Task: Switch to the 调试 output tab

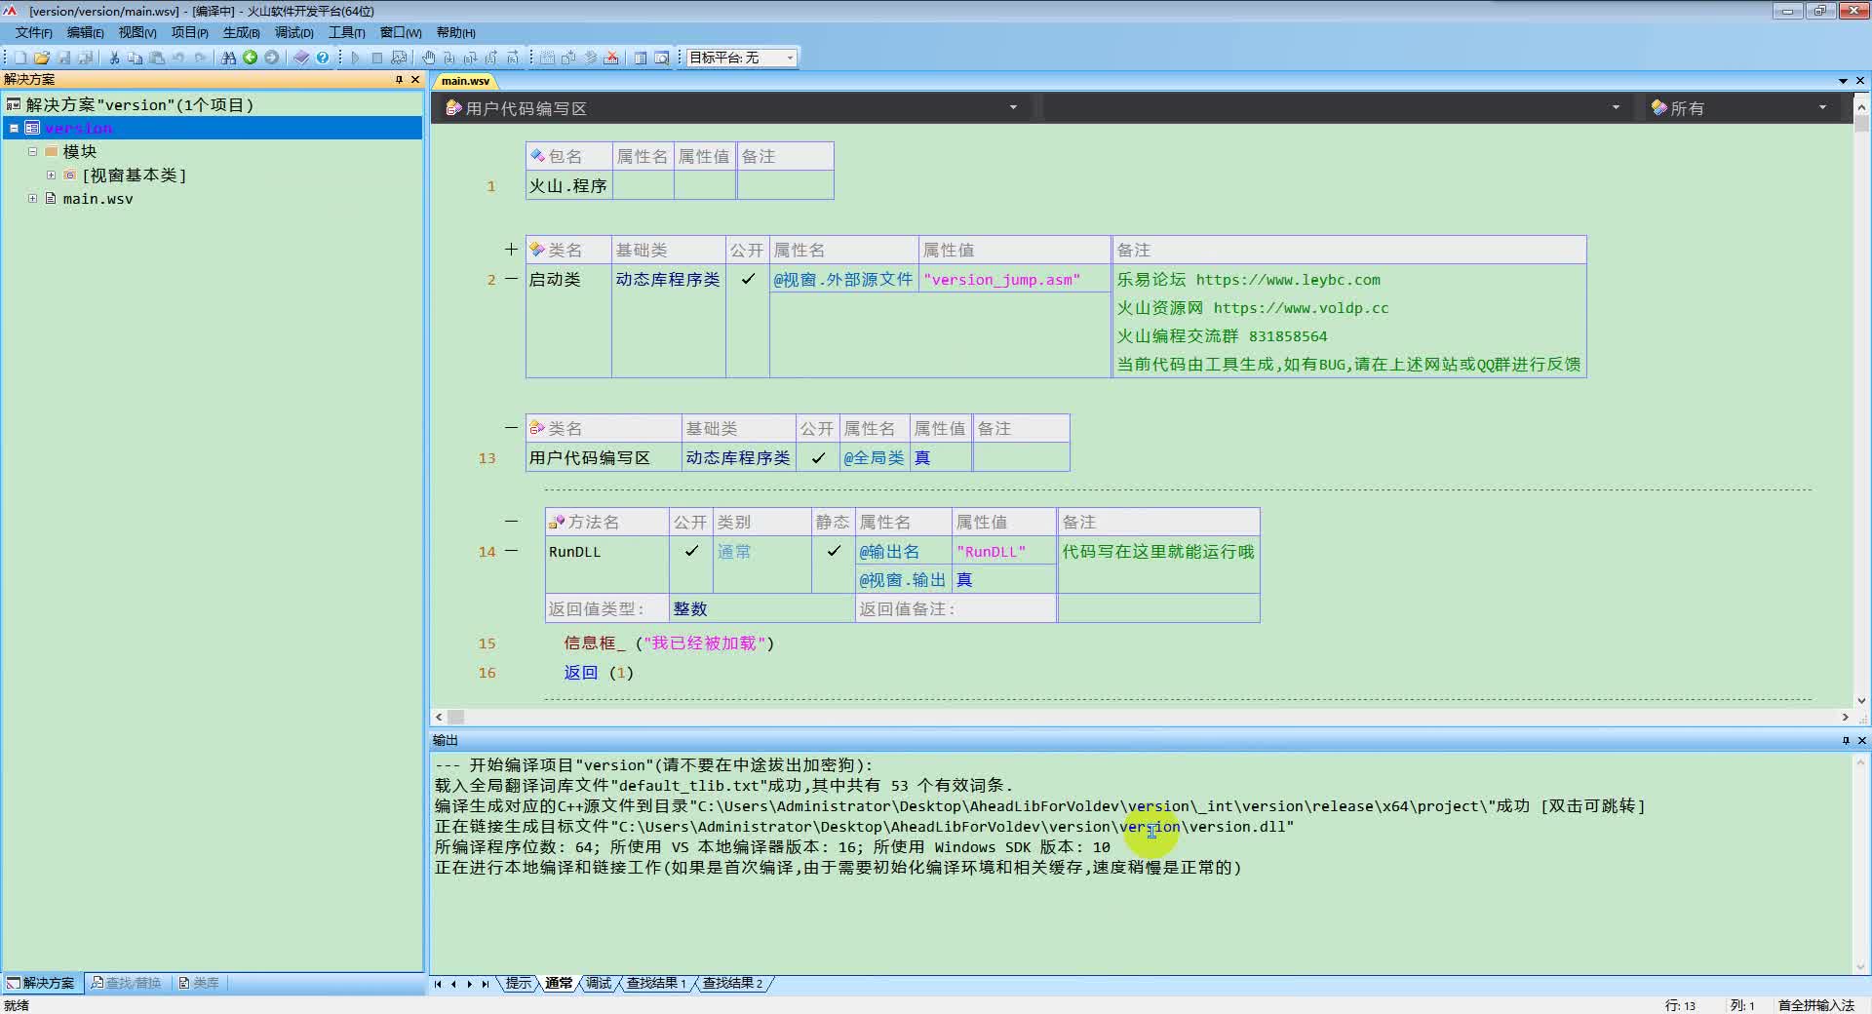Action: point(598,983)
